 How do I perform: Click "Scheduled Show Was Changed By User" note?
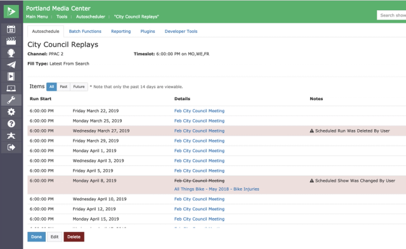tap(355, 181)
